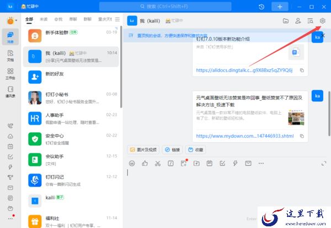The image size is (331, 228).
Task: Open the 忙碌中 status in title bar
Action: [30, 7]
